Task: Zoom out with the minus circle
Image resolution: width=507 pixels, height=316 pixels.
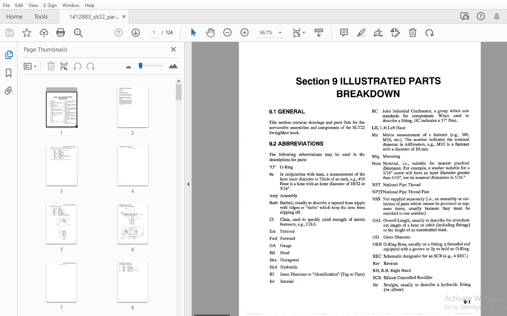Action: [227, 33]
